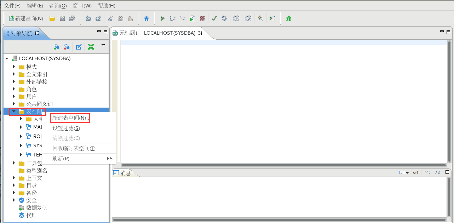Screen dimensions: 454x223
Task: Click the redo arrow icon
Action: [x=98, y=18]
